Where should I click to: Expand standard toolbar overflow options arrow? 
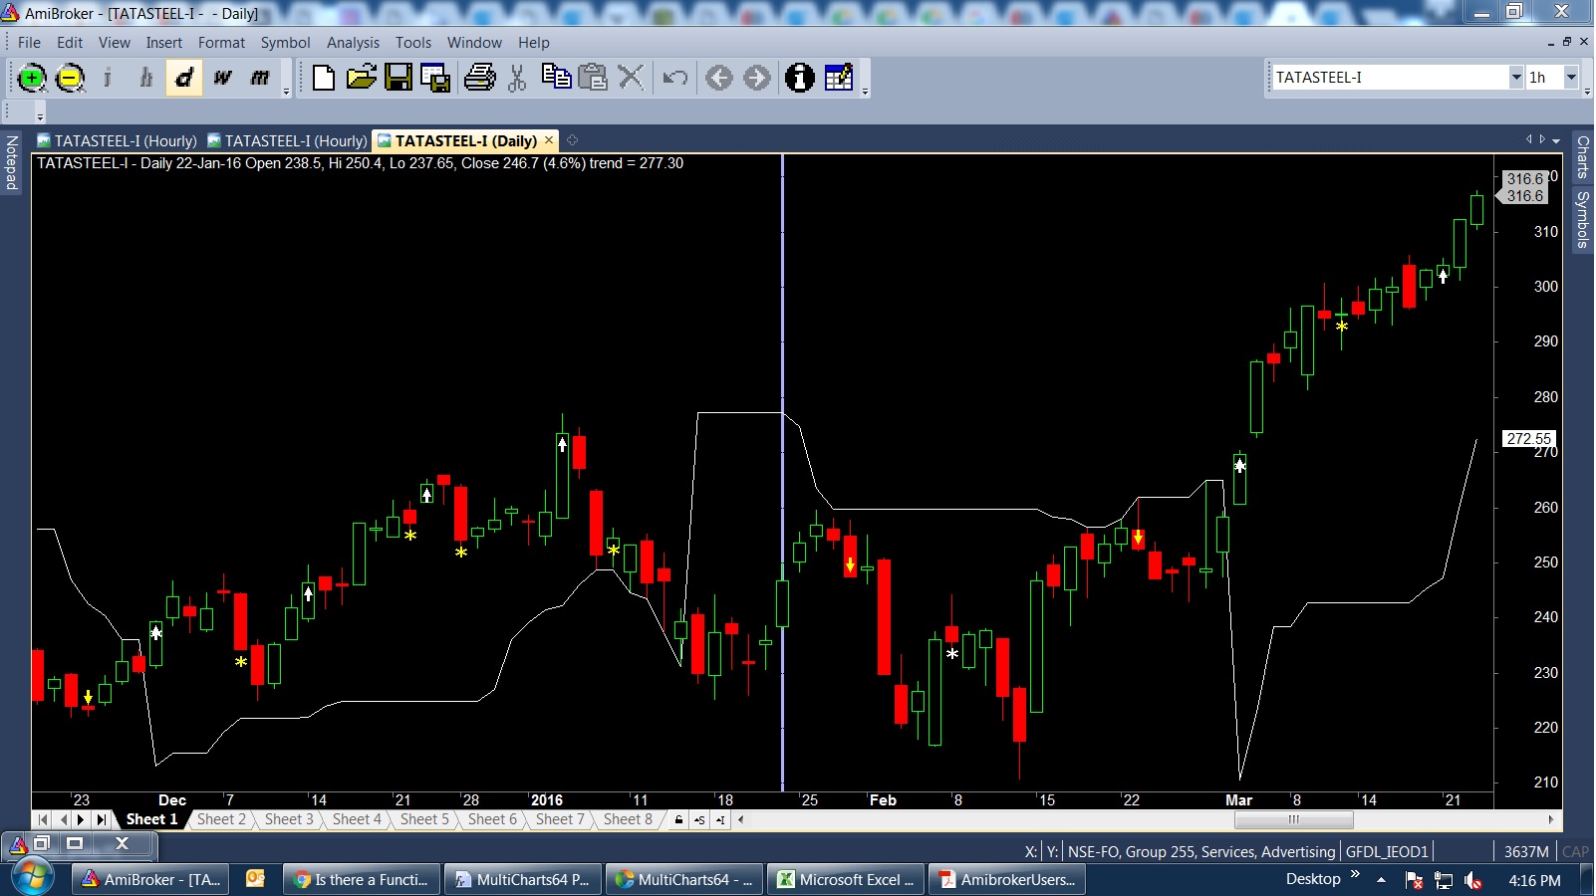865,91
